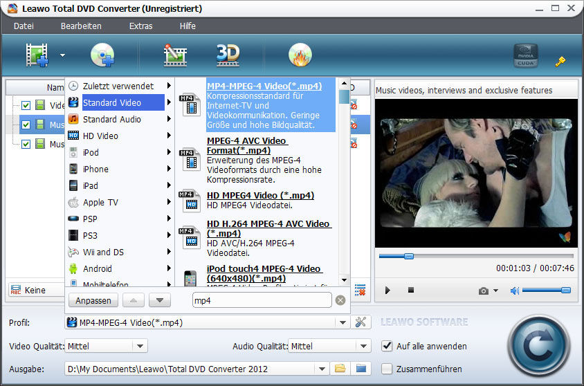Open the Ausgabe path dropdown arrow
Image resolution: width=584 pixels, height=386 pixels.
(x=322, y=369)
